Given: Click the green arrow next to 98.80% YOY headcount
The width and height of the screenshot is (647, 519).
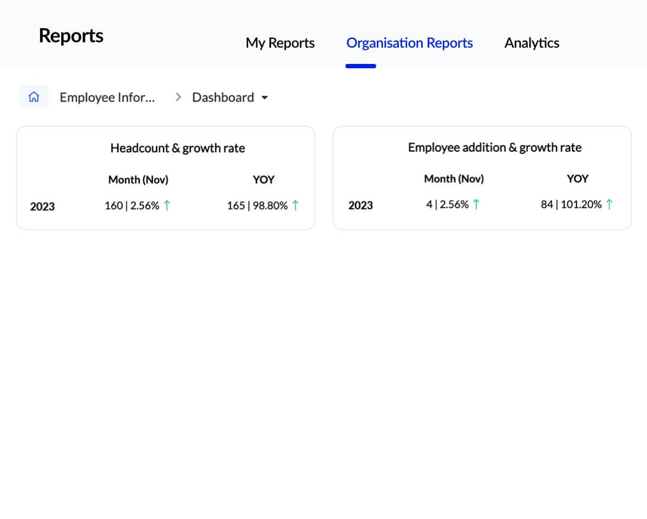Looking at the screenshot, I should click(295, 205).
